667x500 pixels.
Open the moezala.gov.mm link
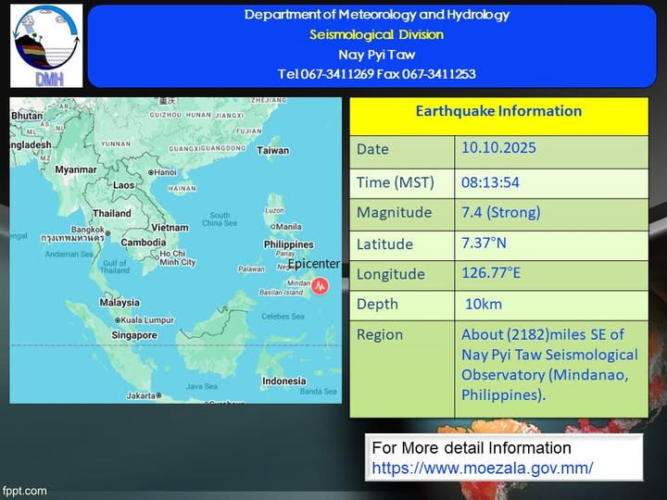click(482, 469)
